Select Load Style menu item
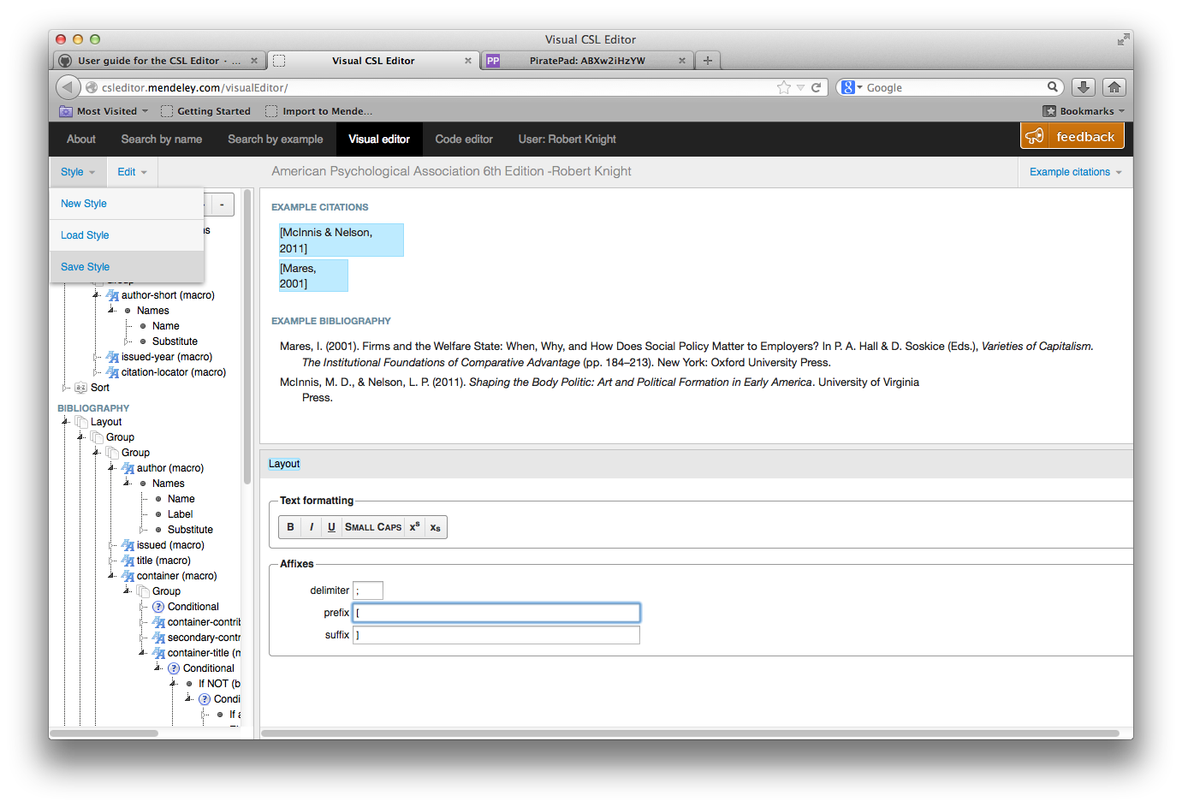The width and height of the screenshot is (1182, 807). (x=127, y=235)
